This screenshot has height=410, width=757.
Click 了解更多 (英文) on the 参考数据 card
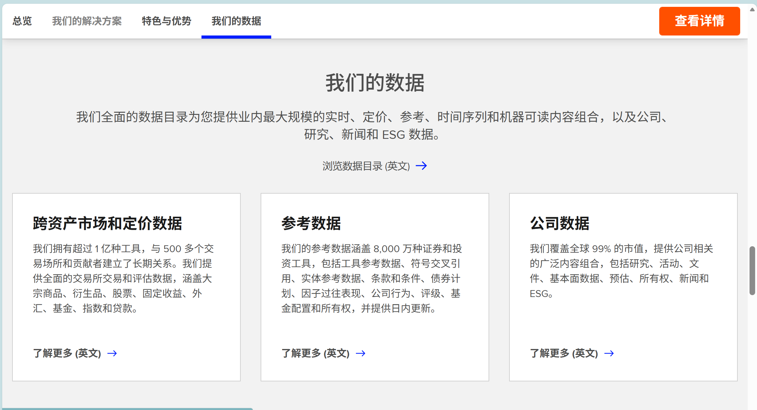coord(315,353)
